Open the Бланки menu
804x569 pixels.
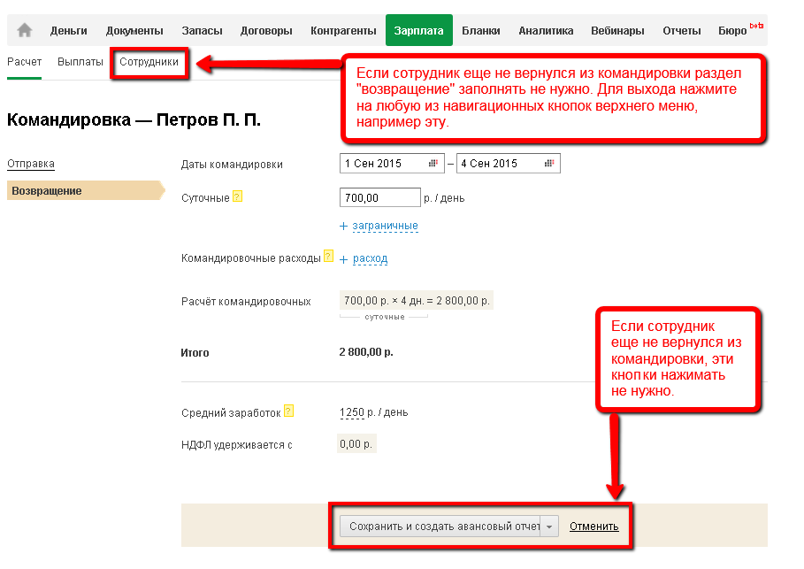point(481,31)
